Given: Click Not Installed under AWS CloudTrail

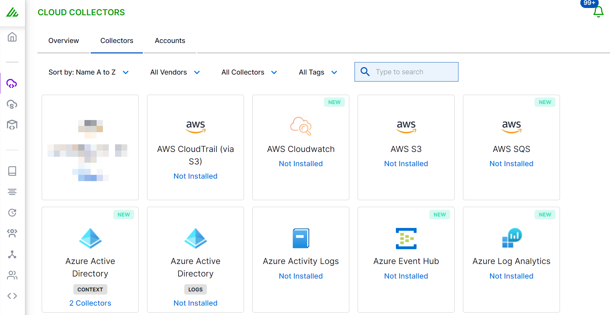Looking at the screenshot, I should [x=196, y=176].
